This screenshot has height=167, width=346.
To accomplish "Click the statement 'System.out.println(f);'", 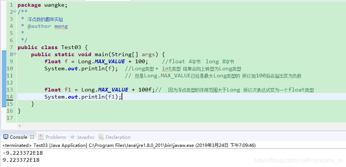I will (x=81, y=68).
